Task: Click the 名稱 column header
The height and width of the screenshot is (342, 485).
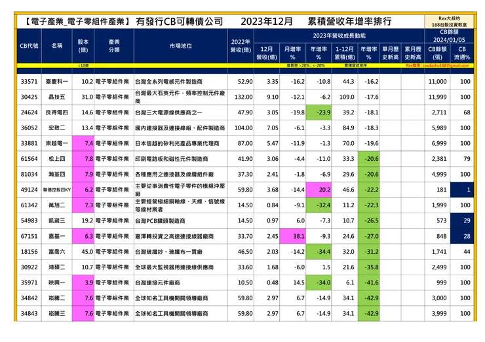Action: click(57, 46)
